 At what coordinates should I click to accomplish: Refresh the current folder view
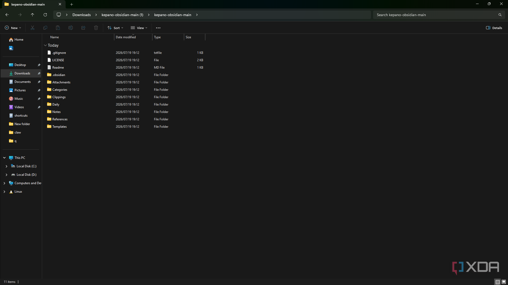click(x=45, y=15)
